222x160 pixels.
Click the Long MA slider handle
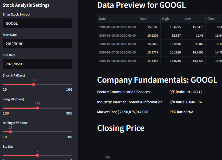(x=37, y=108)
